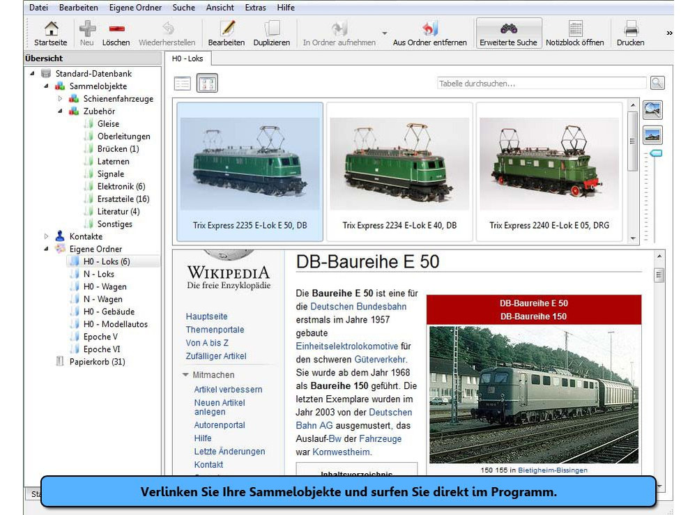Click the Wiederherstellen toolbar icon

[x=167, y=29]
